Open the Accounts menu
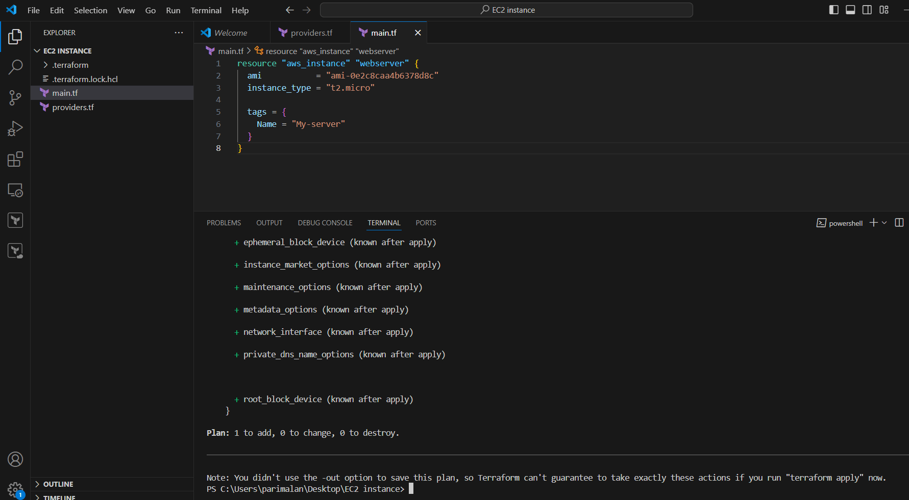 [x=15, y=459]
